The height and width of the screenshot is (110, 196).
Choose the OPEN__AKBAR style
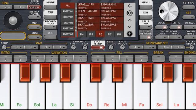89,13
